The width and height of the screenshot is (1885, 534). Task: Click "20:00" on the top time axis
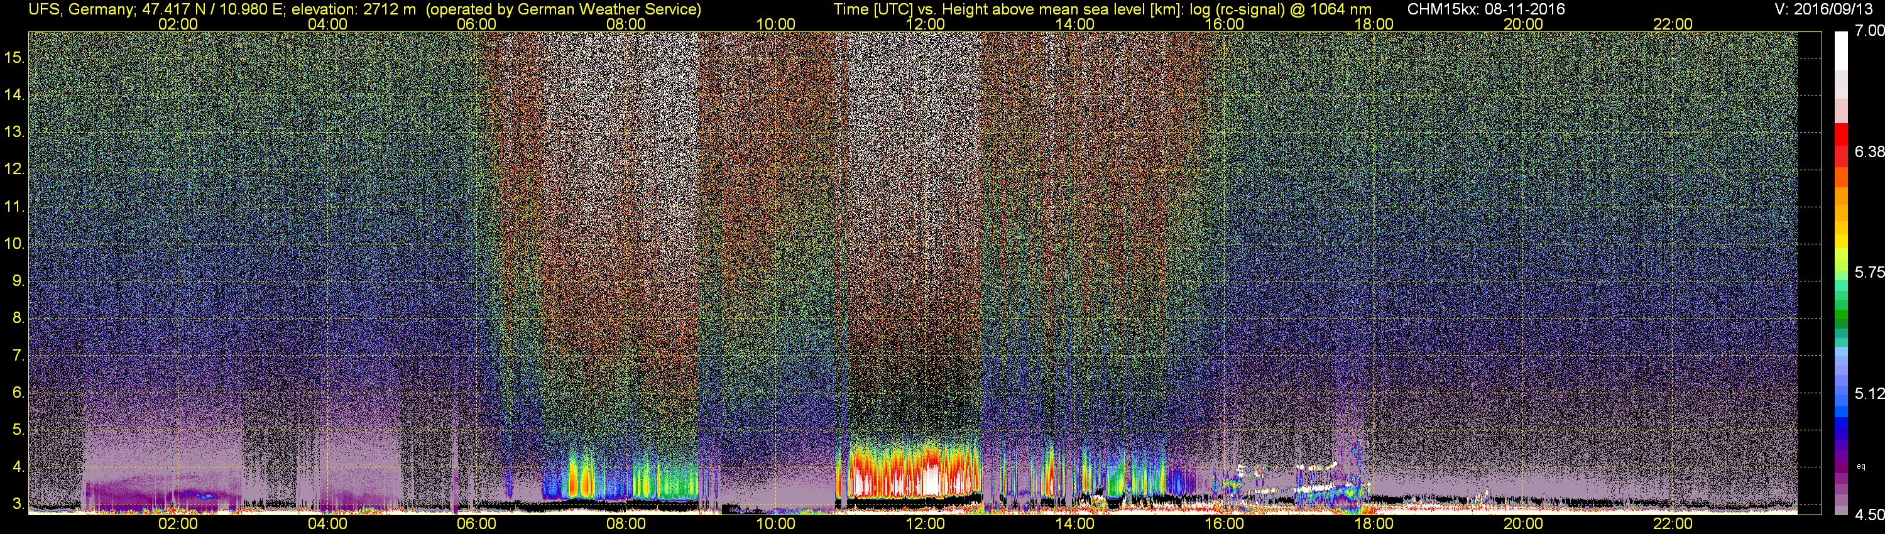pyautogui.click(x=1524, y=23)
